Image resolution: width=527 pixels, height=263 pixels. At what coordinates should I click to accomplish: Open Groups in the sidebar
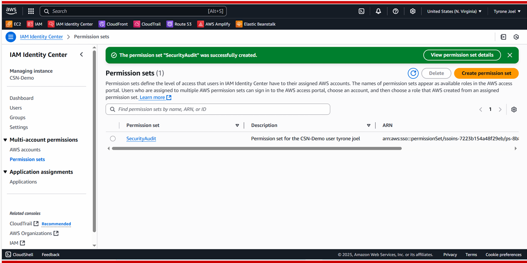(18, 118)
